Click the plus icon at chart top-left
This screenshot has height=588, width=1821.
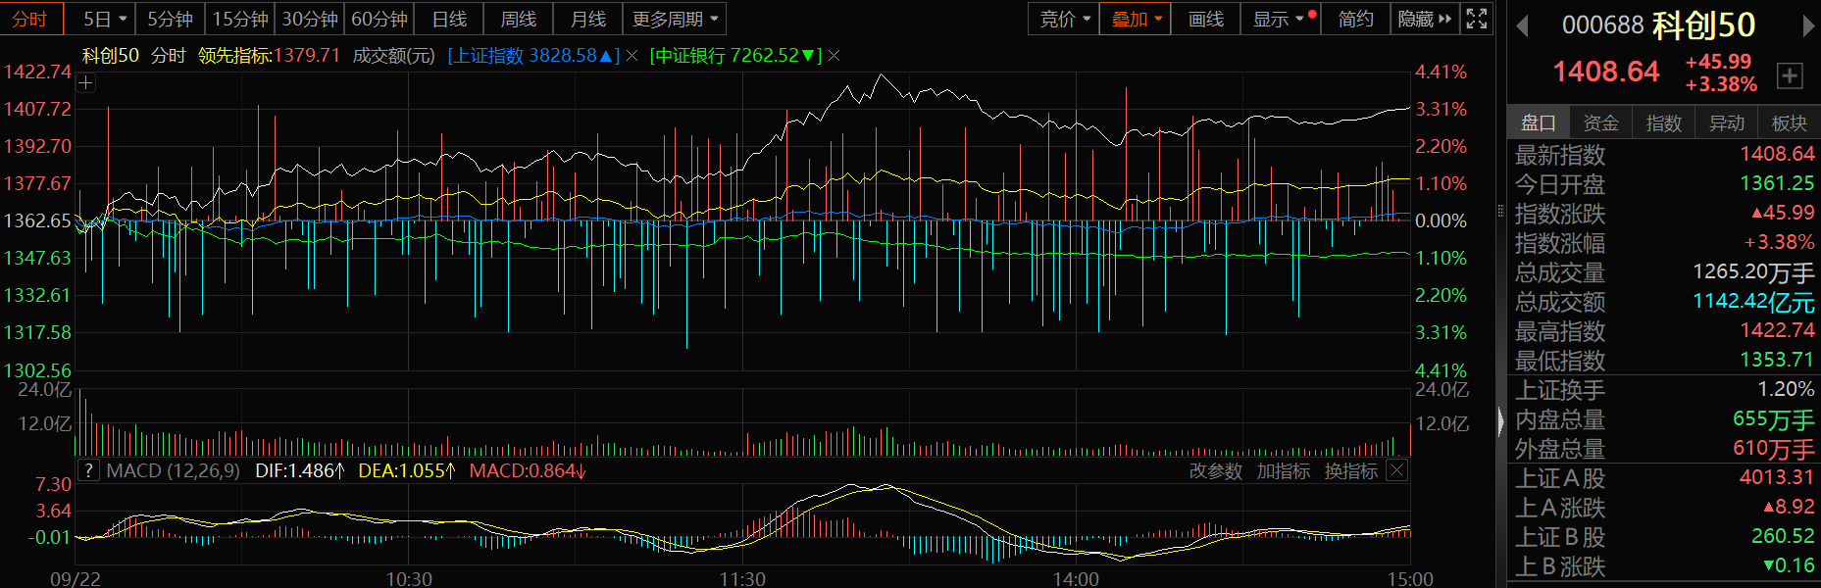(x=86, y=83)
